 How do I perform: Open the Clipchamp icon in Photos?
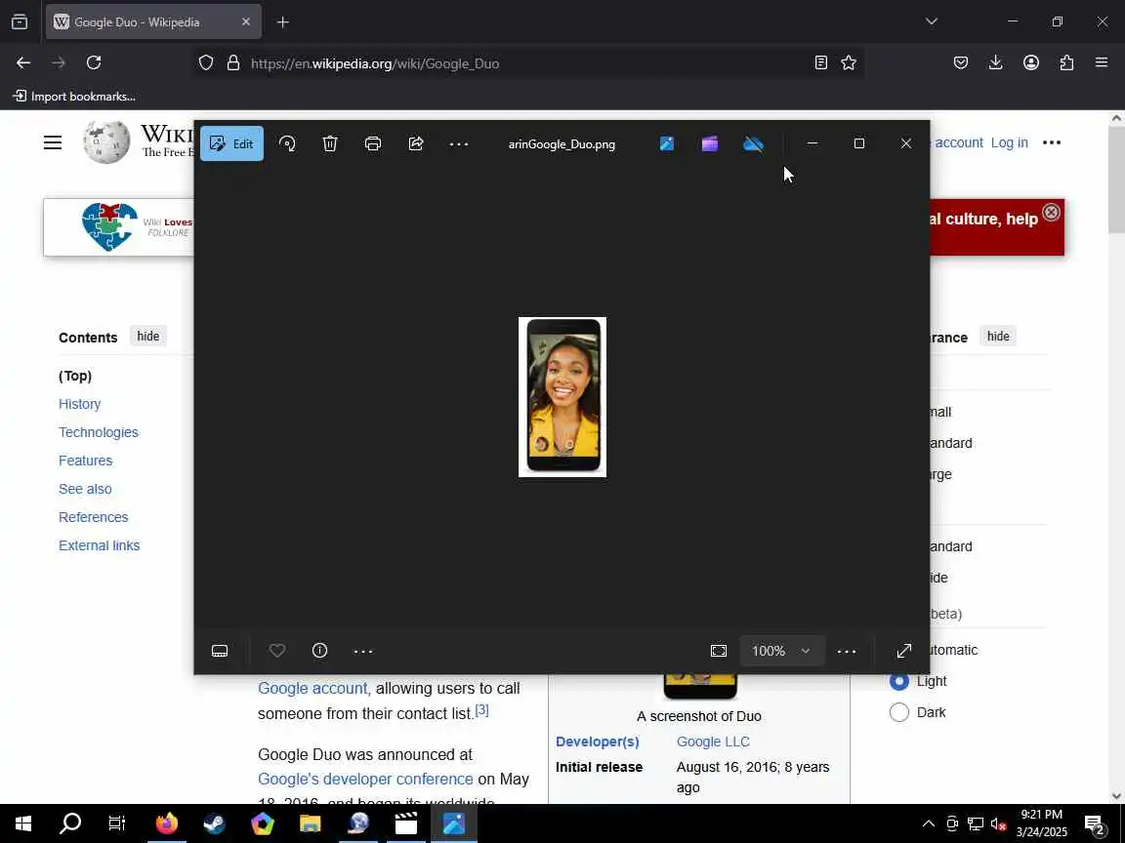[x=710, y=144]
